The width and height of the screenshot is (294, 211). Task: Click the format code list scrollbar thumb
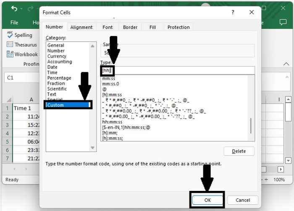coord(251,125)
